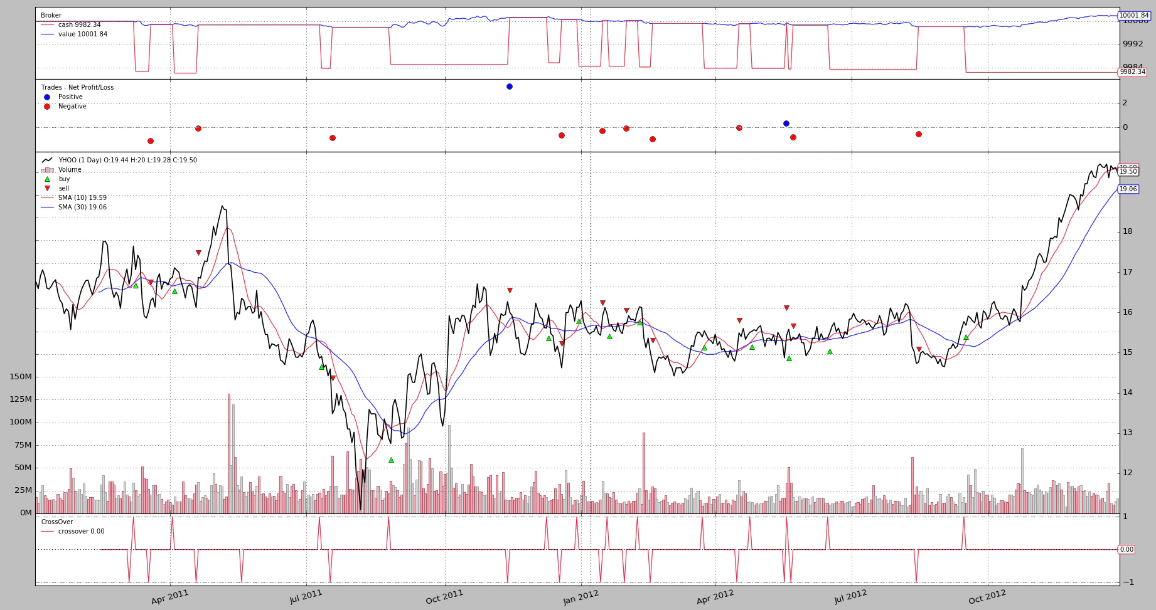Viewport: 1156px width, 610px height.
Task: Click the 10001.84 value tag on right
Action: point(1134,16)
